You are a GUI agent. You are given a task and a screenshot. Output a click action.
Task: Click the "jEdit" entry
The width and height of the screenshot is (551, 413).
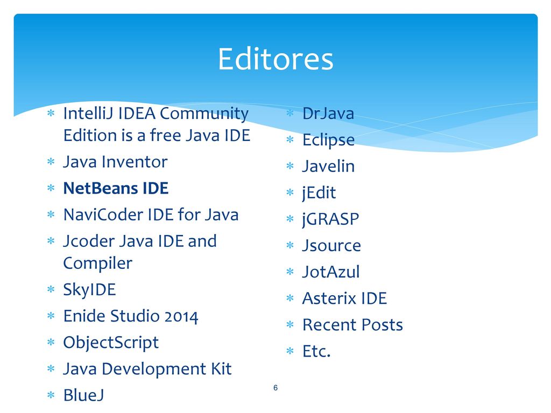(x=319, y=193)
